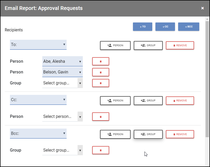Remove the Bcc recipient section
The height and width of the screenshot is (167, 210).
click(180, 134)
